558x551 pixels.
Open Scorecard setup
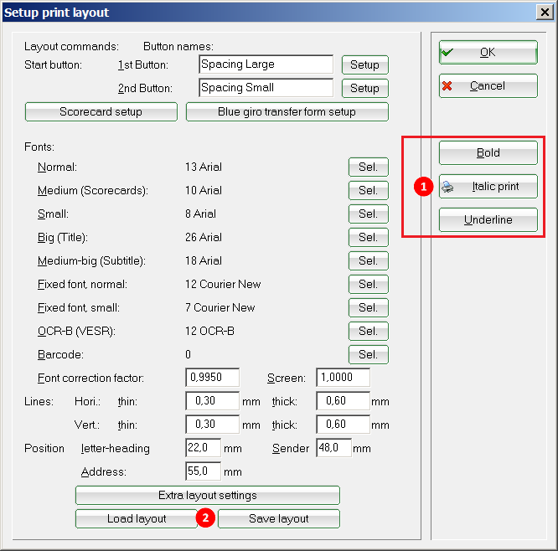[101, 111]
